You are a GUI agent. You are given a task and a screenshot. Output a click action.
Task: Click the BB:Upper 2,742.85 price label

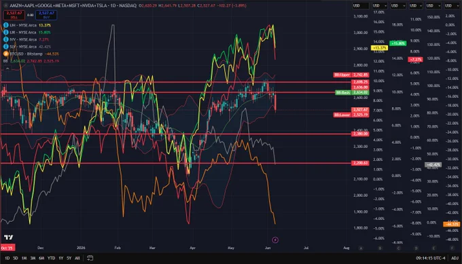(x=351, y=75)
